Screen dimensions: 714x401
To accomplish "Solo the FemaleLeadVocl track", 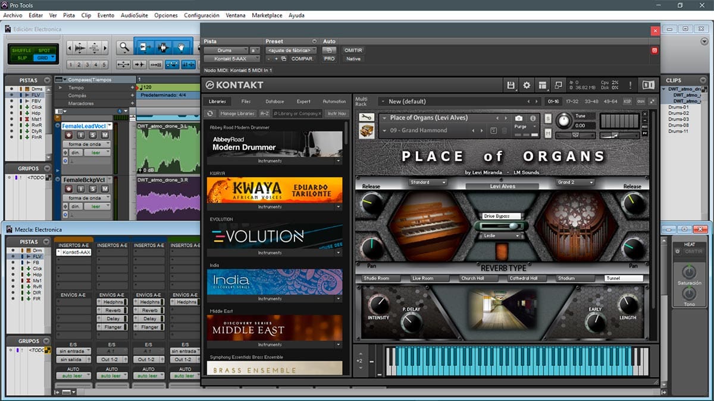I will coord(94,135).
